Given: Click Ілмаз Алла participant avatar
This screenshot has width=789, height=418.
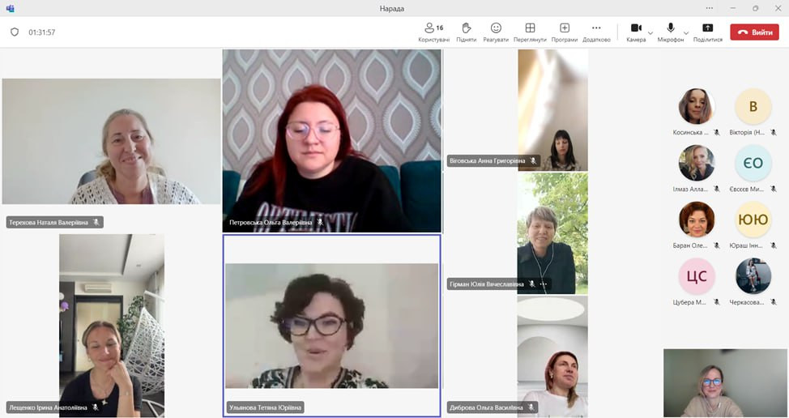Looking at the screenshot, I should [x=697, y=163].
